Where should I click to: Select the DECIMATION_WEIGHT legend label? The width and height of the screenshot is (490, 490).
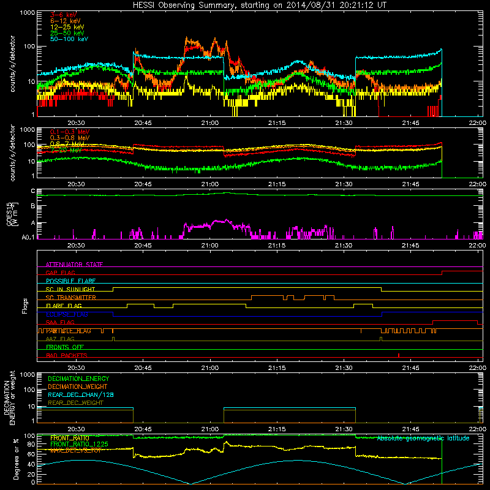coord(78,386)
